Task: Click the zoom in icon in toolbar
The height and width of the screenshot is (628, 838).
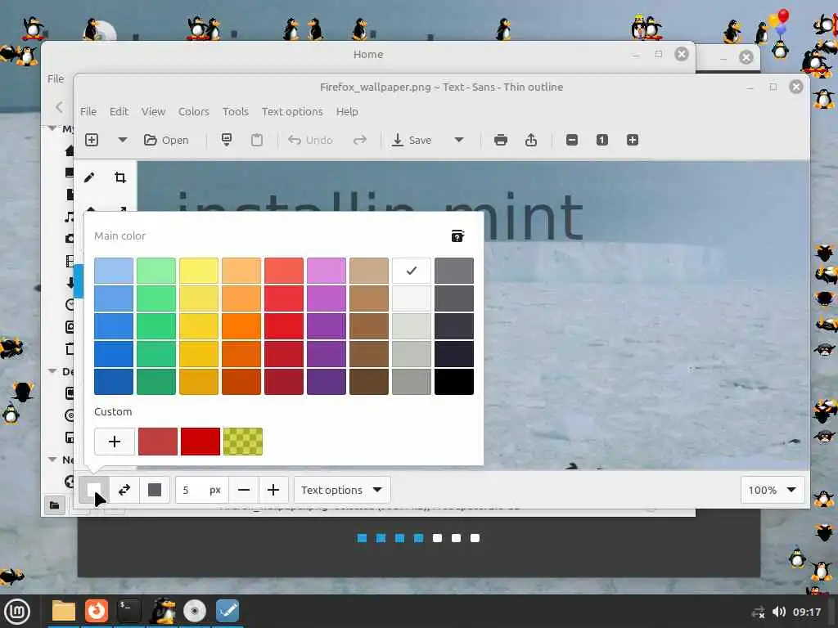Action: [633, 140]
